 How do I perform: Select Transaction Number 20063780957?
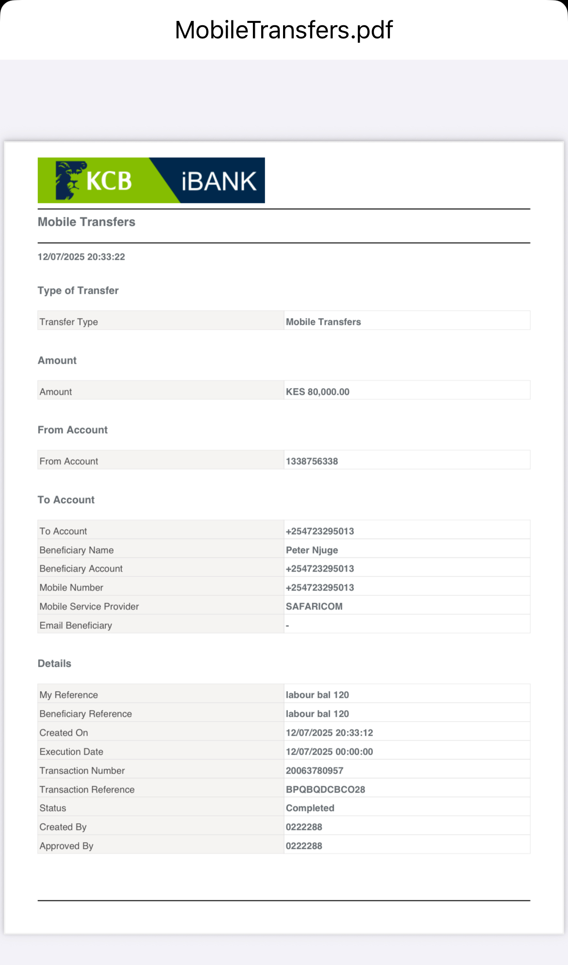click(x=315, y=770)
